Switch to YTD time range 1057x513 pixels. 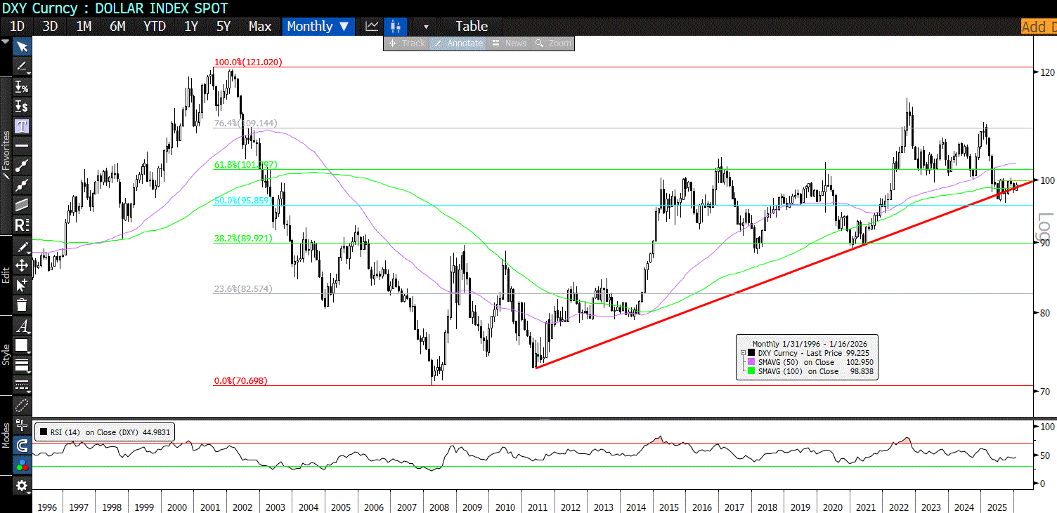(x=154, y=27)
